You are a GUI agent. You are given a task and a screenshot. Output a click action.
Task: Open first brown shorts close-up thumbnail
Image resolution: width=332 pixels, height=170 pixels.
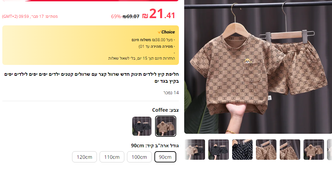tap(266, 150)
